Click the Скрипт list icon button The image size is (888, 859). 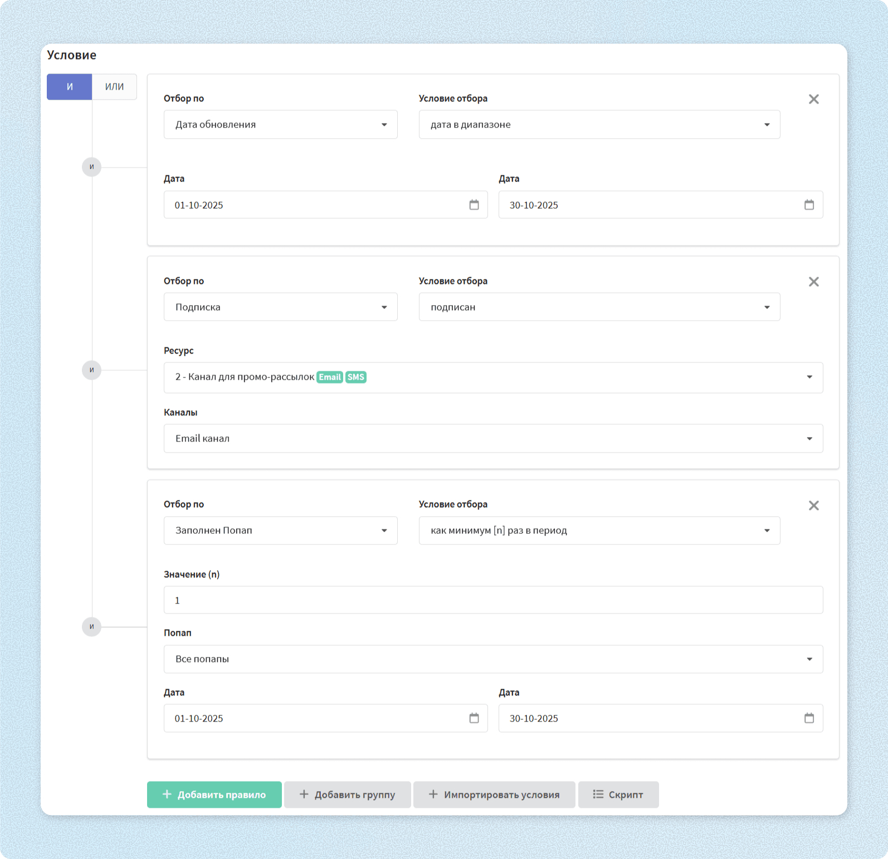click(x=618, y=794)
